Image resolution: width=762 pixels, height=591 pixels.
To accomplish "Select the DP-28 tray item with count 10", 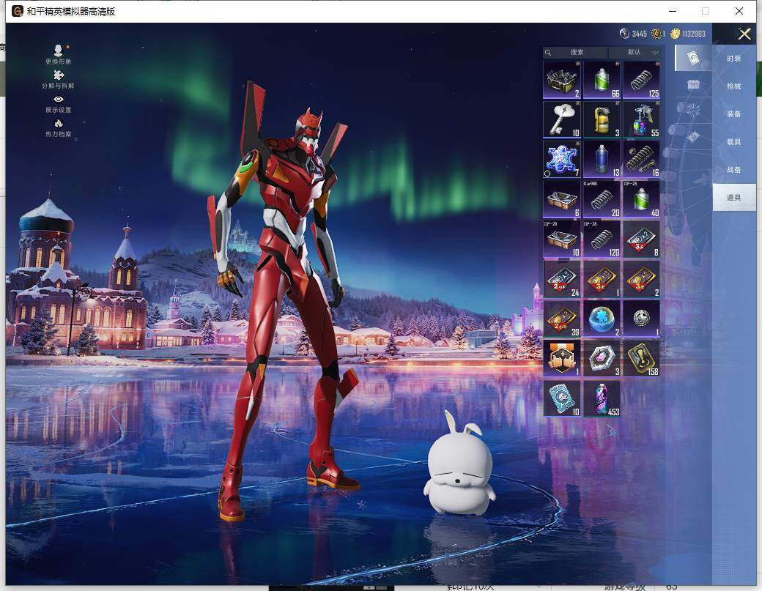I will point(562,239).
